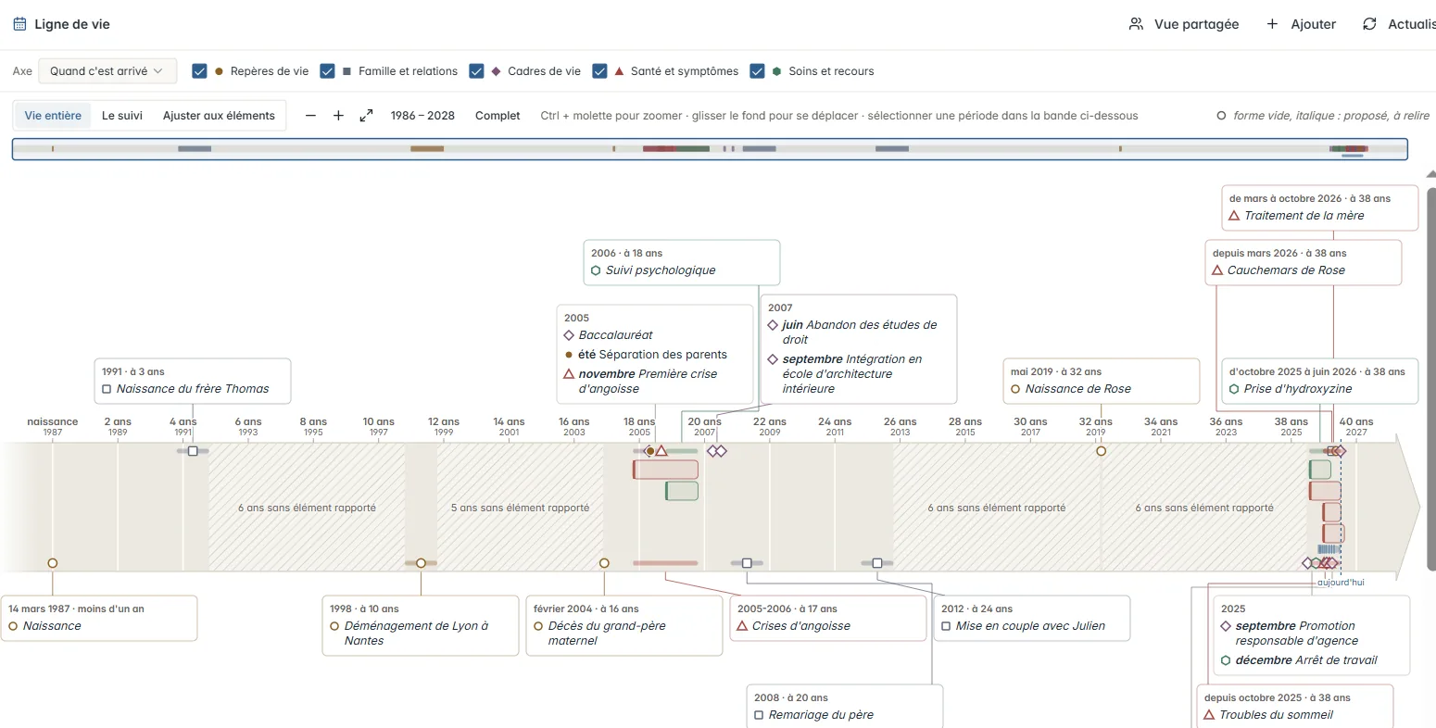
Task: Open the Mise en couple avec Julien card
Action: click(x=1032, y=618)
